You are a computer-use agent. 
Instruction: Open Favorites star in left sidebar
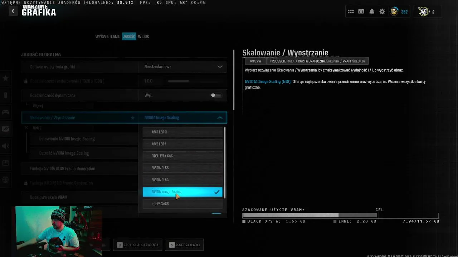tap(5, 78)
